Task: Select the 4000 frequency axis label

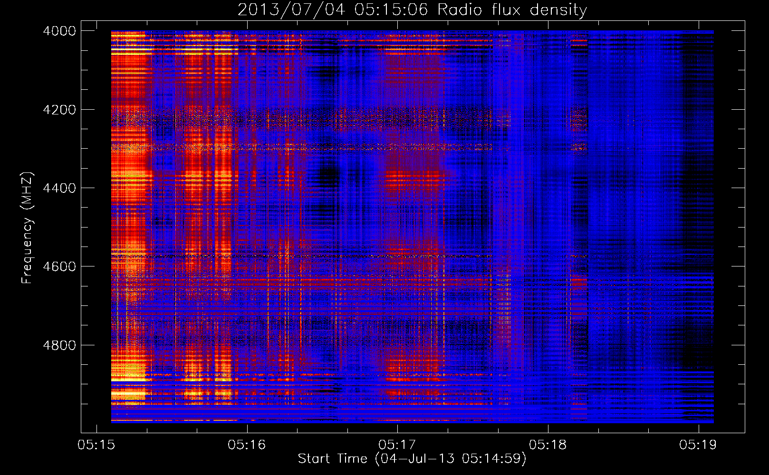Action: [59, 31]
